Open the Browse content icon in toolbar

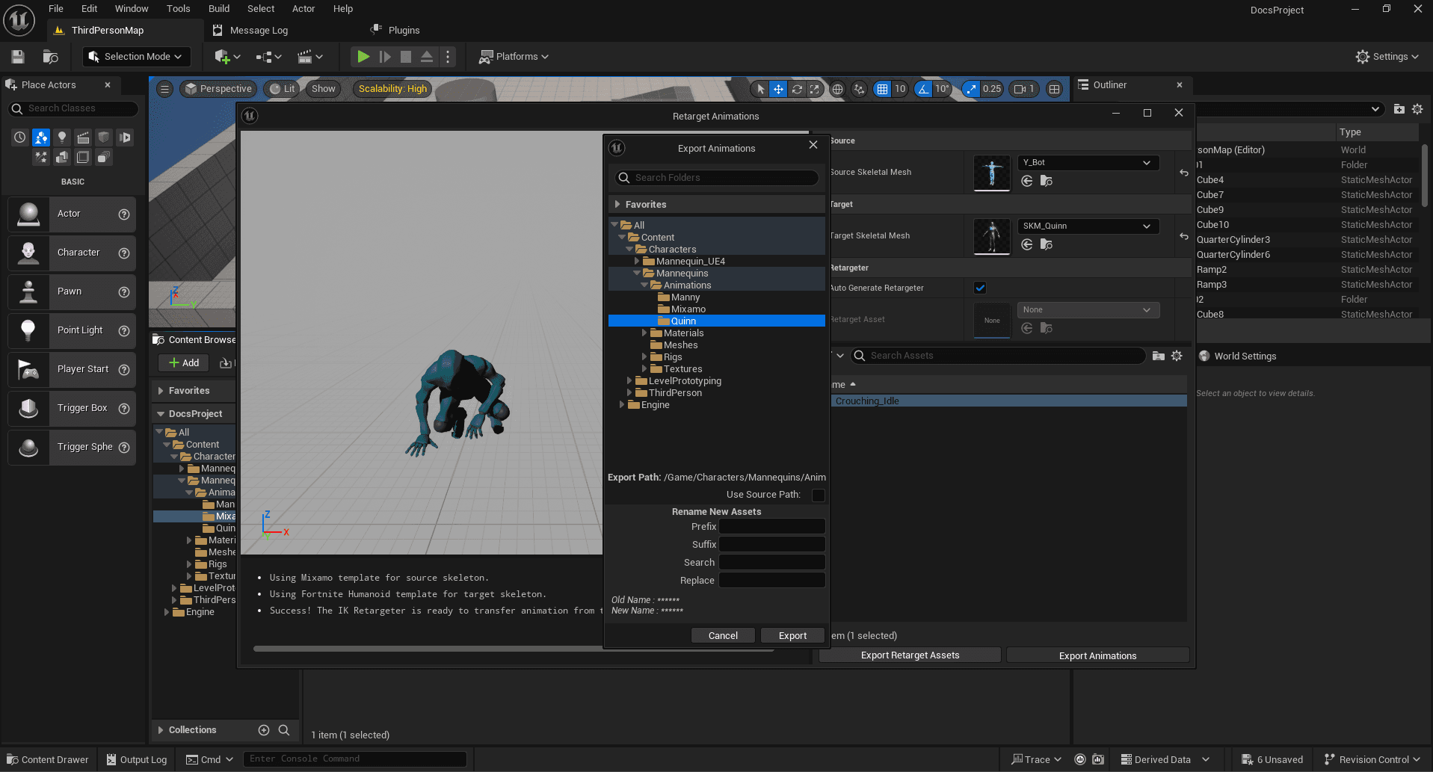[x=50, y=57]
